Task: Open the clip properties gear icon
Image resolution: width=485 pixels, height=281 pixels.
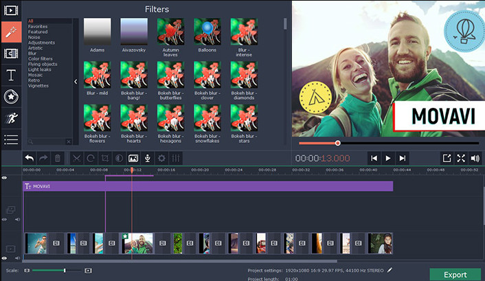Action: point(161,158)
